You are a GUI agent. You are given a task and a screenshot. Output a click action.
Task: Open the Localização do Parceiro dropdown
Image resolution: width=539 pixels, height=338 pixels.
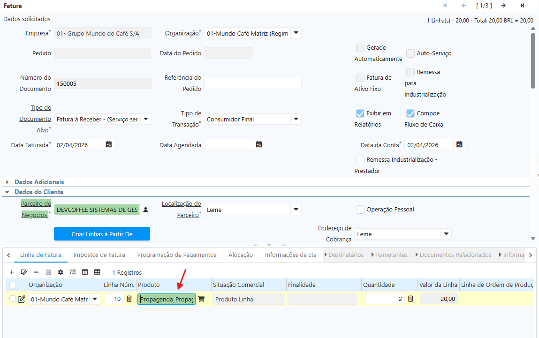click(296, 210)
